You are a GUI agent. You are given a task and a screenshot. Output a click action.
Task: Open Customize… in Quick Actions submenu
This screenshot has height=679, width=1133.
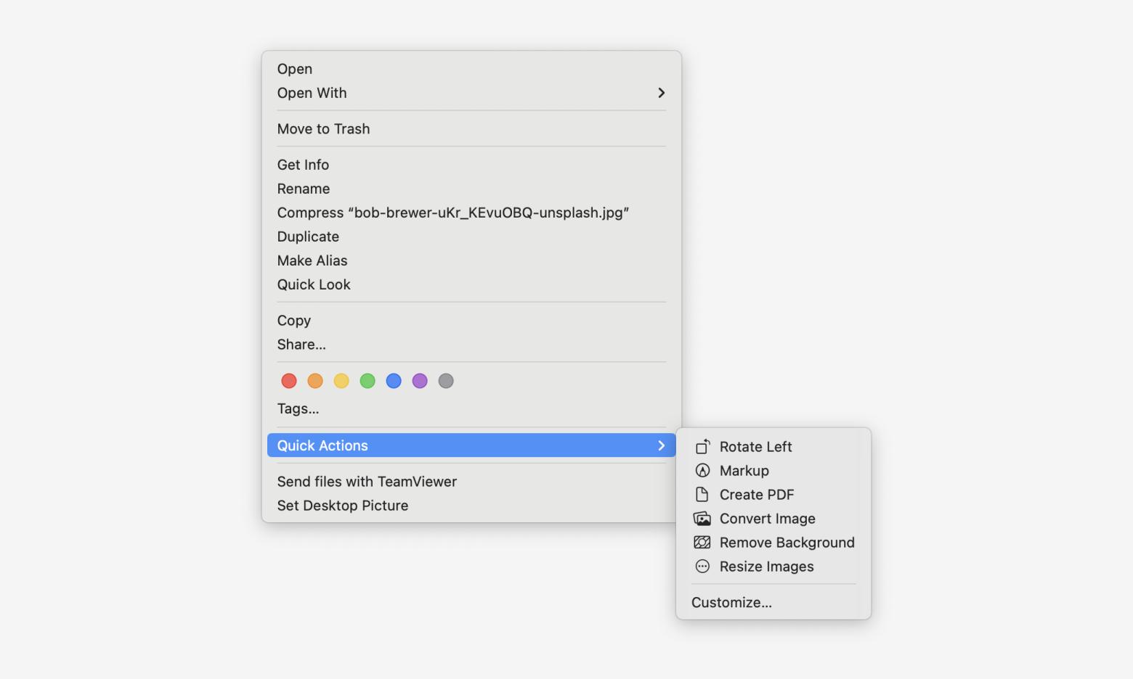(x=731, y=603)
